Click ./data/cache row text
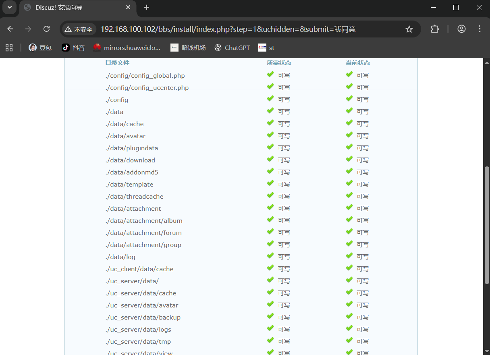The image size is (490, 355). [125, 124]
